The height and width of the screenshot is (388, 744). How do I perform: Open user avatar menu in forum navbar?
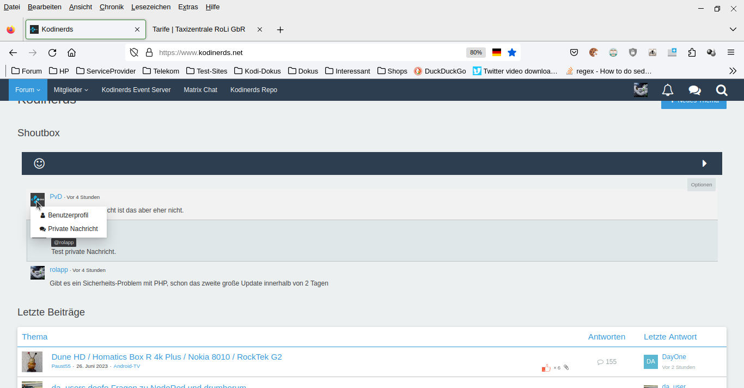641,90
